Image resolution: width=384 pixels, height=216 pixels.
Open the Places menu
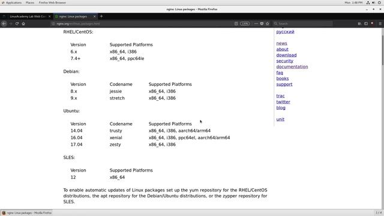pyautogui.click(x=30, y=2)
